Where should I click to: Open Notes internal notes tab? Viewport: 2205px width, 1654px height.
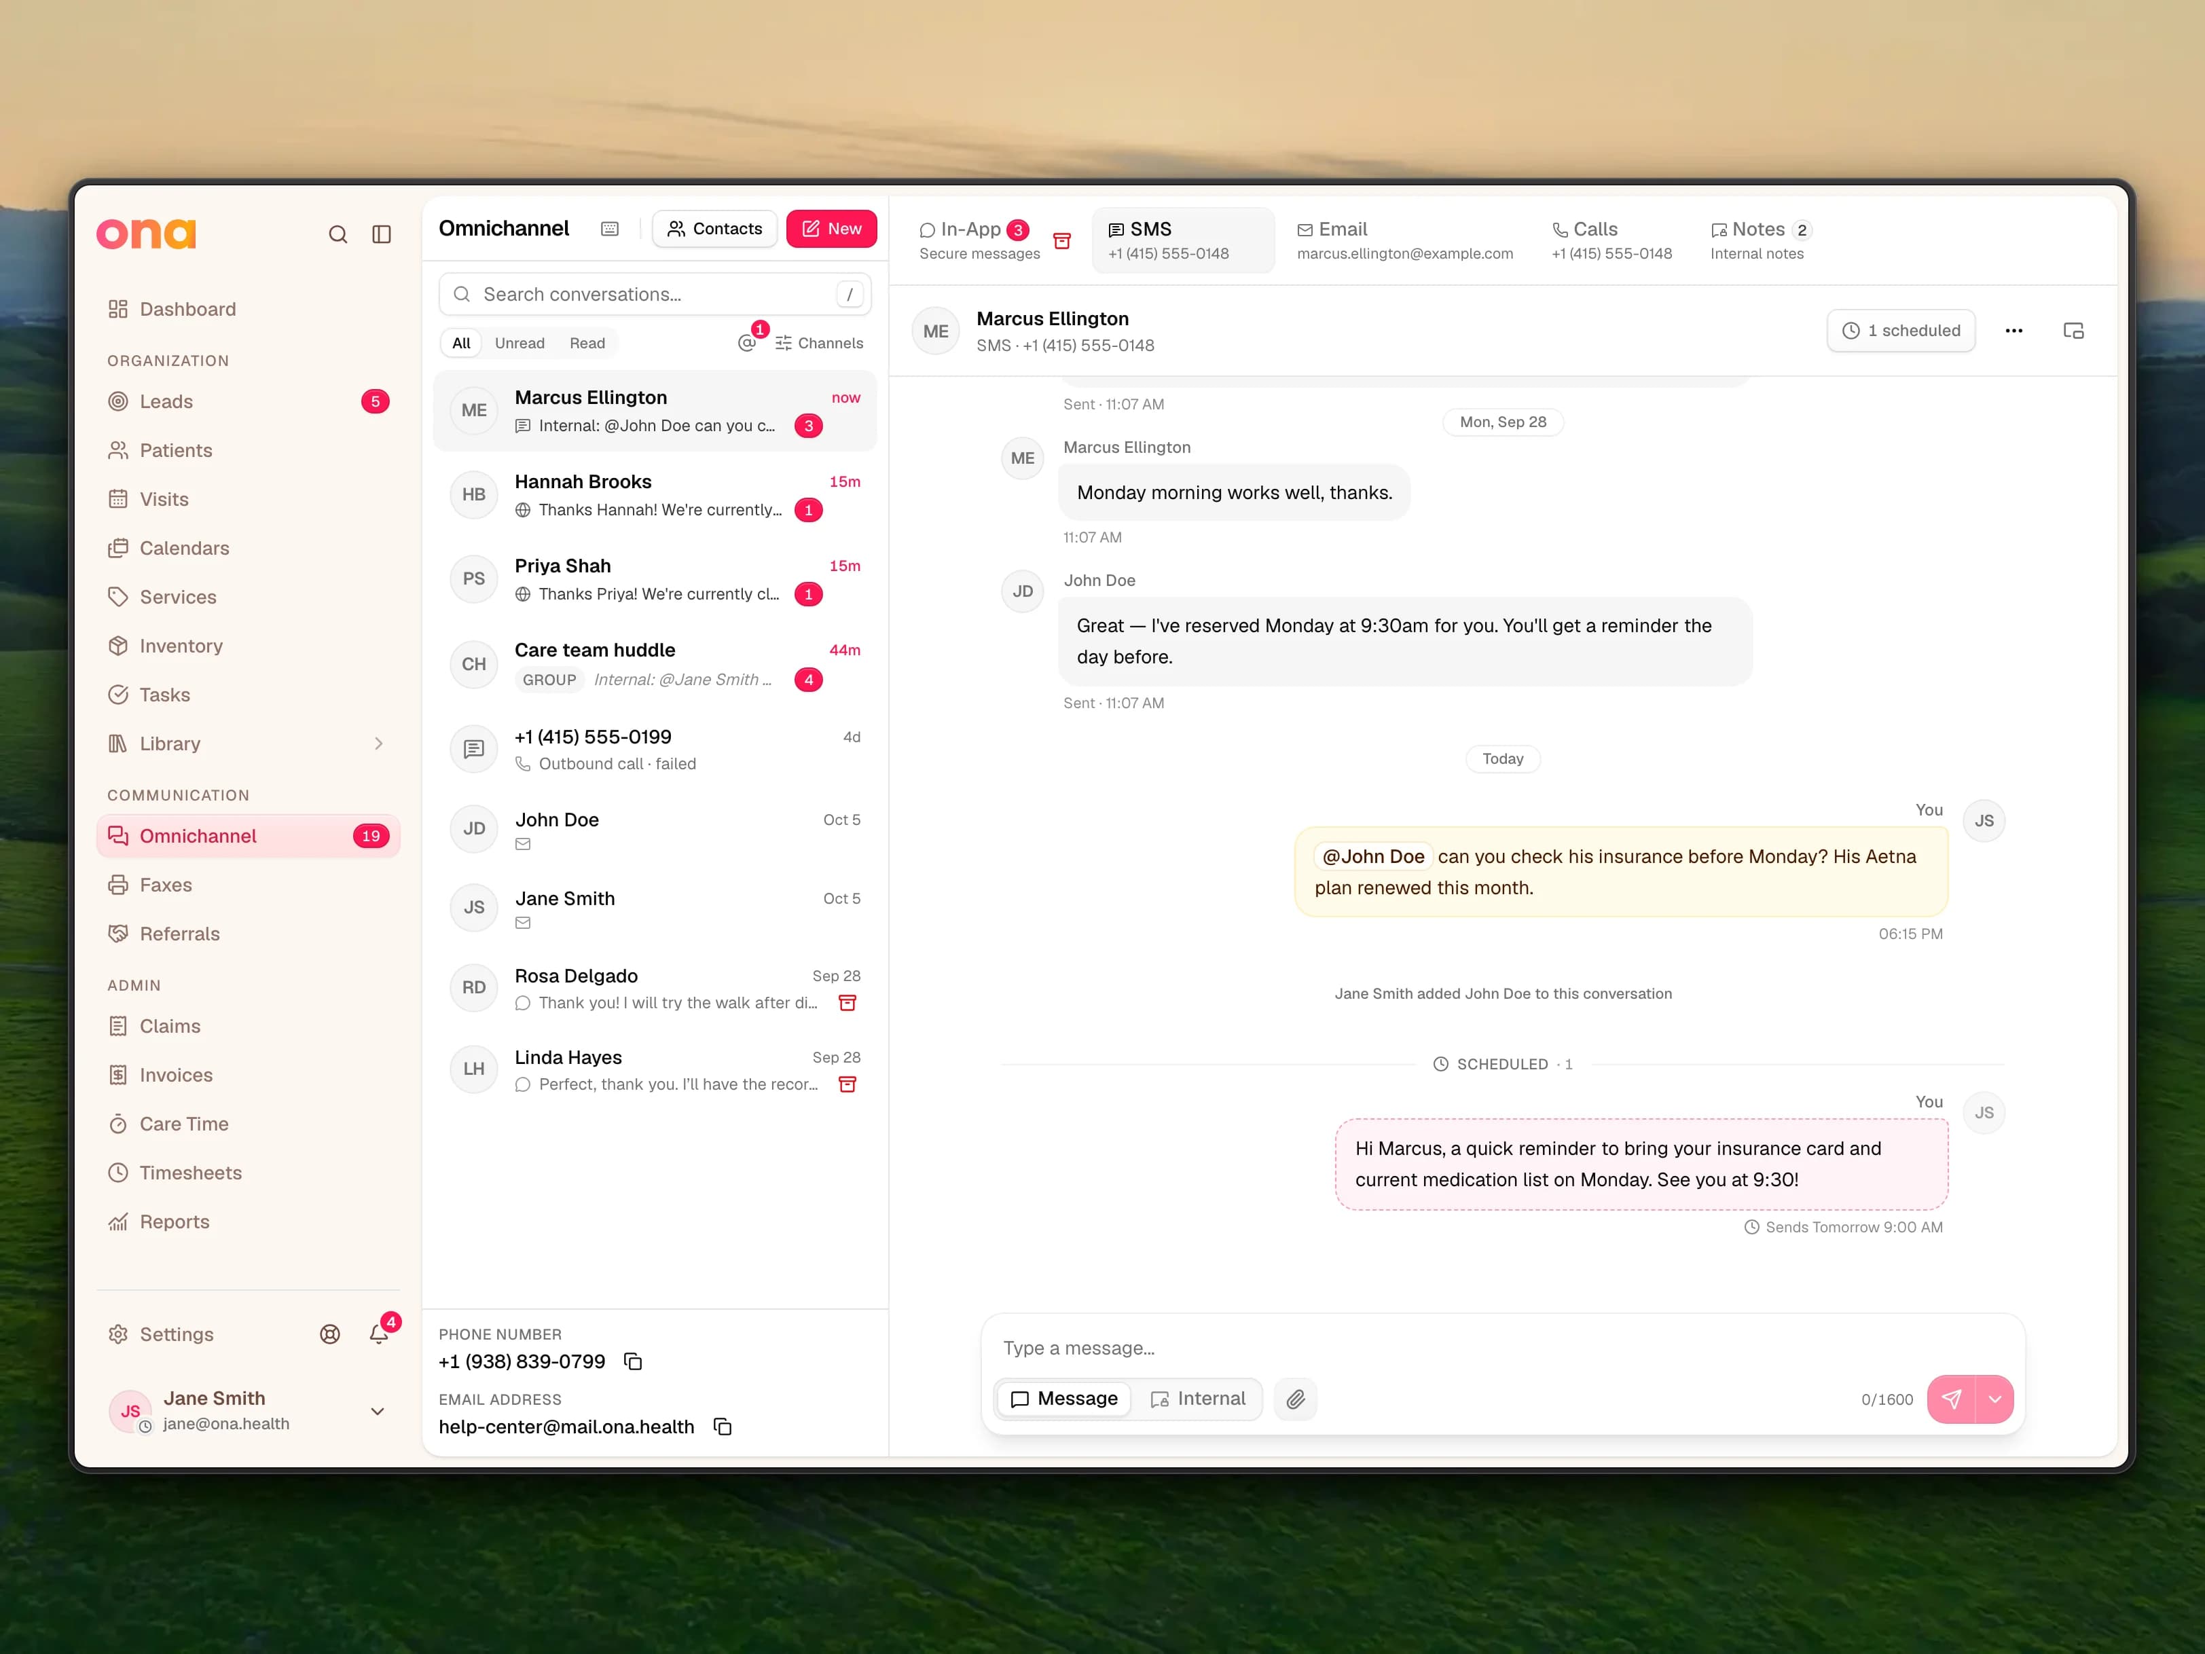point(1760,240)
